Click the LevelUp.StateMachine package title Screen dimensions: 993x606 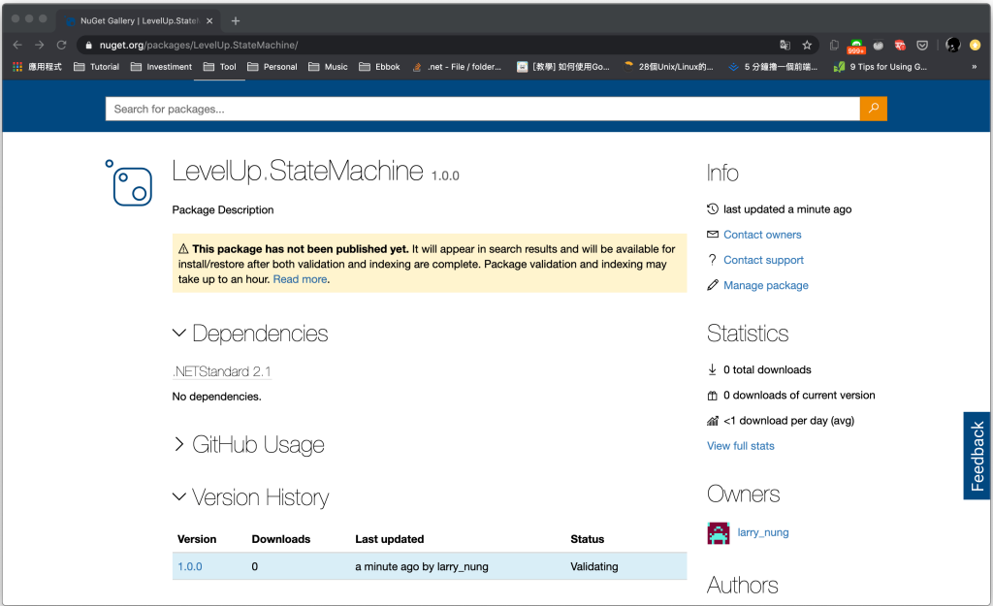[298, 171]
